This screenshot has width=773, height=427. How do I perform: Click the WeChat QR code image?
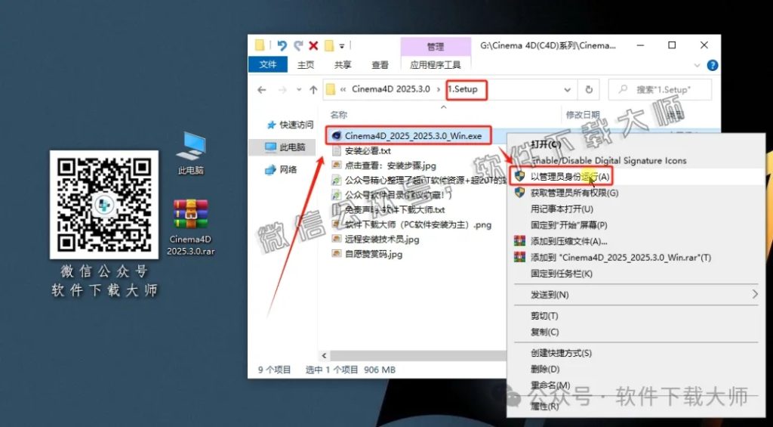click(x=103, y=204)
